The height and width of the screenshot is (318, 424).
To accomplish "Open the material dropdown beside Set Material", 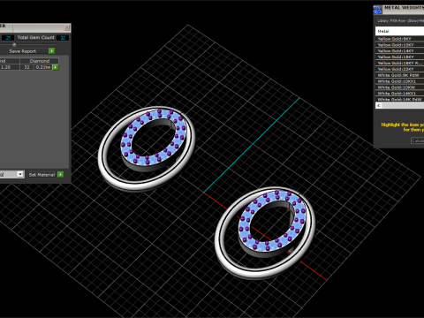I will pyautogui.click(x=20, y=174).
